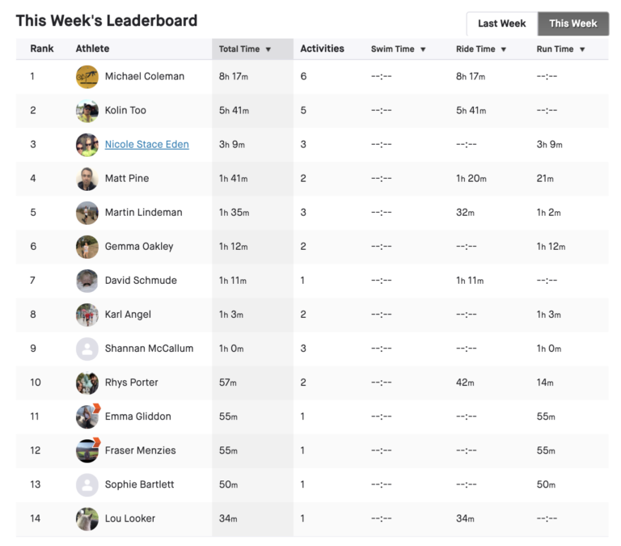Click Kolin Too's profile picture
The width and height of the screenshot is (621, 546).
coord(87,111)
